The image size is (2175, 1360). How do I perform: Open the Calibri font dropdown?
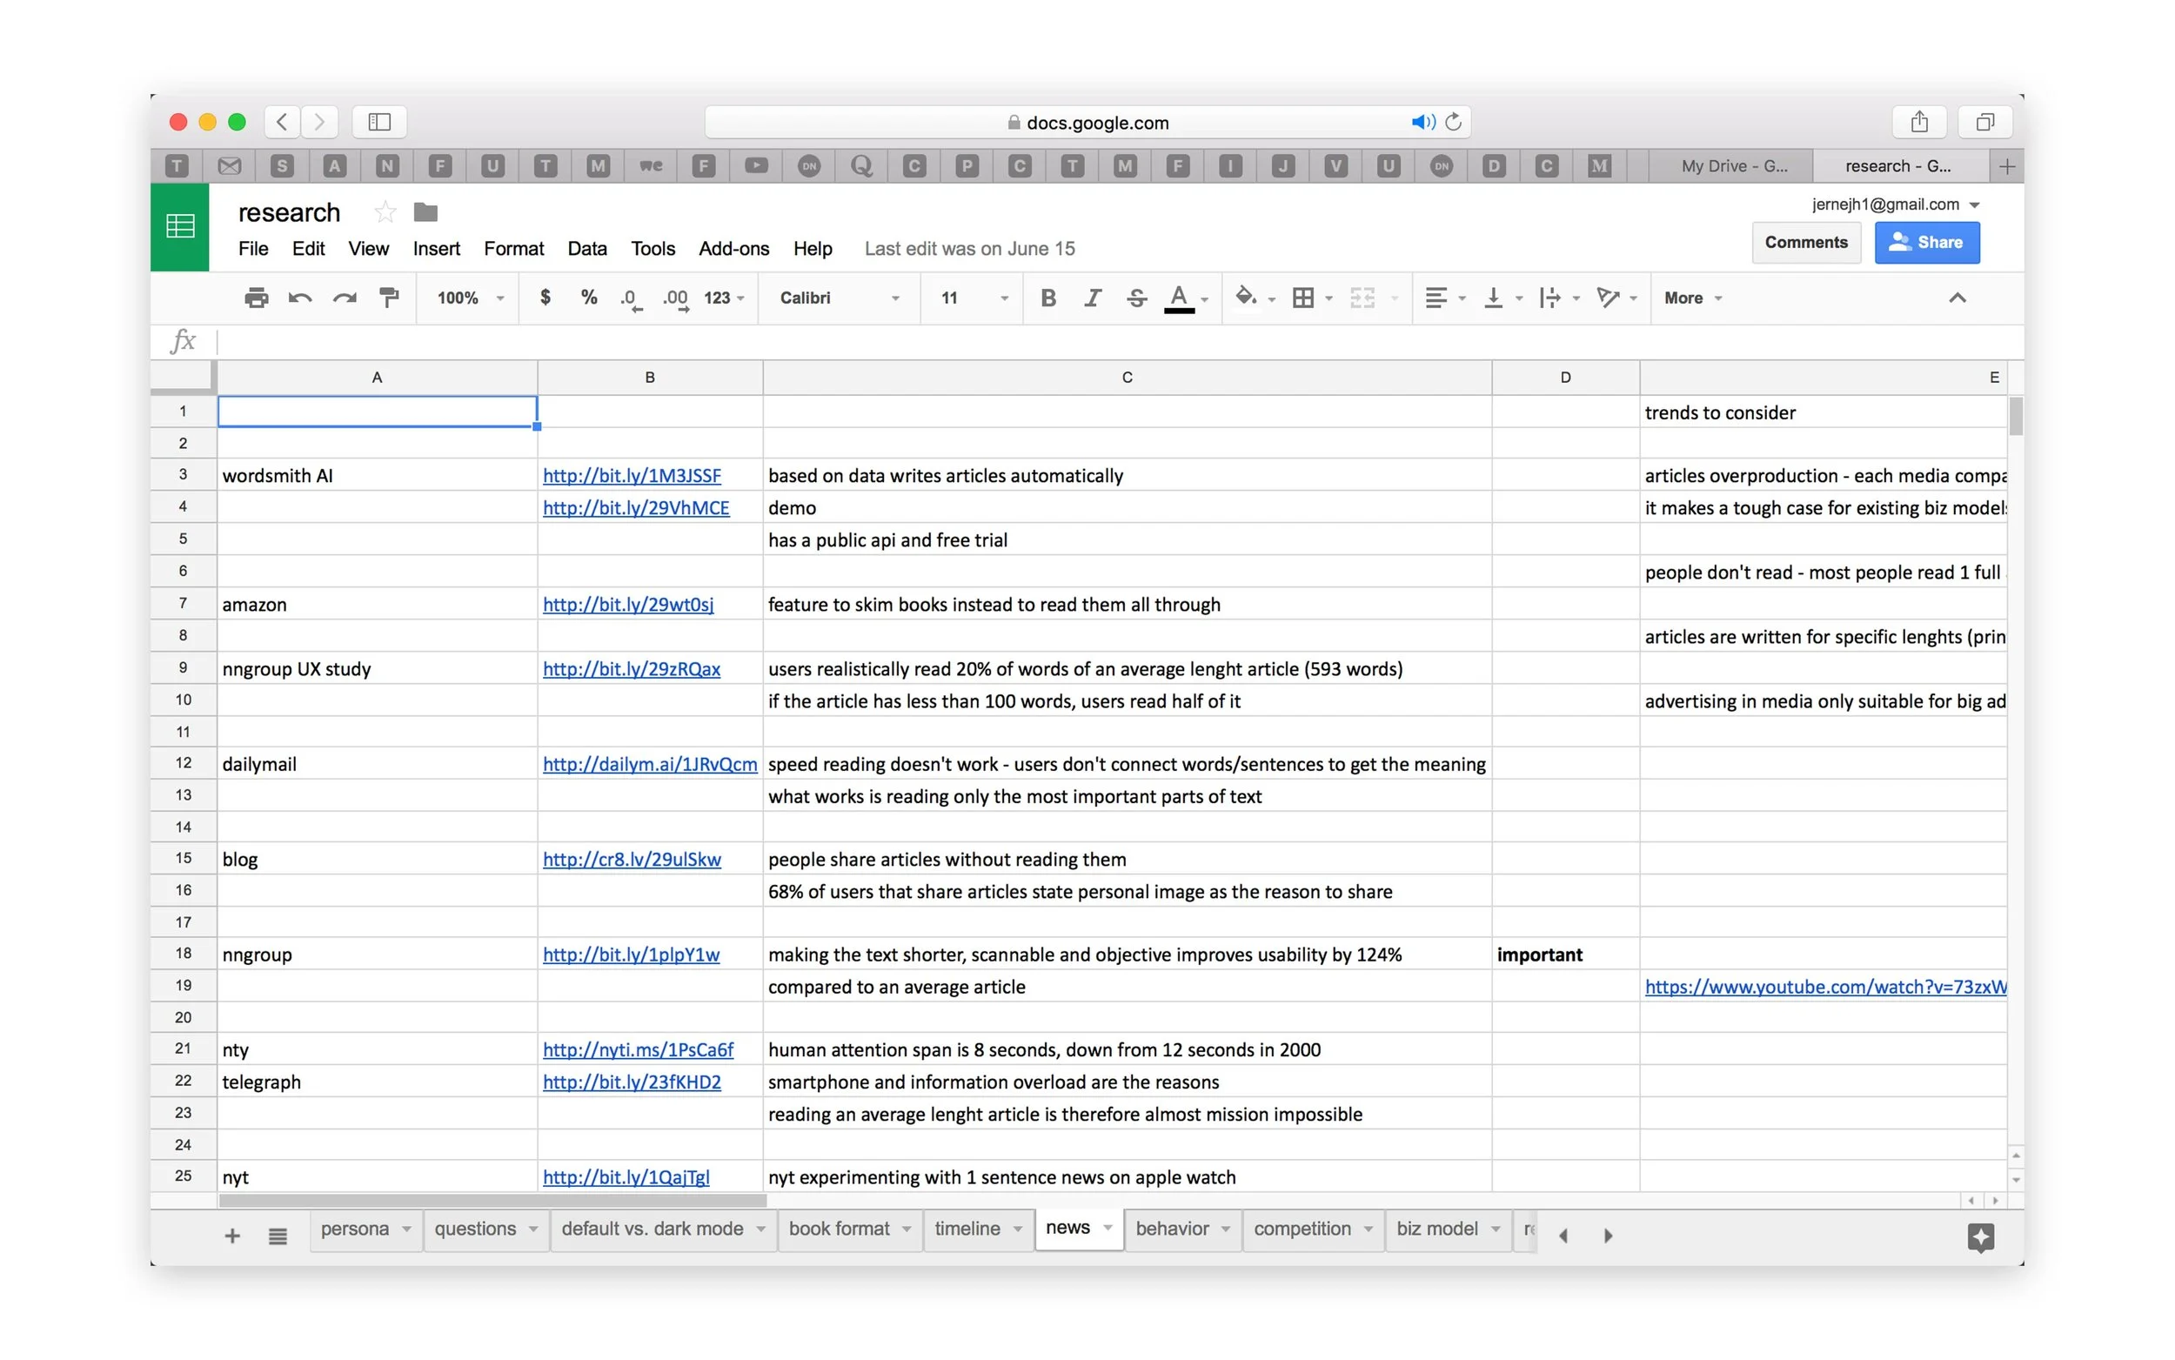[839, 298]
